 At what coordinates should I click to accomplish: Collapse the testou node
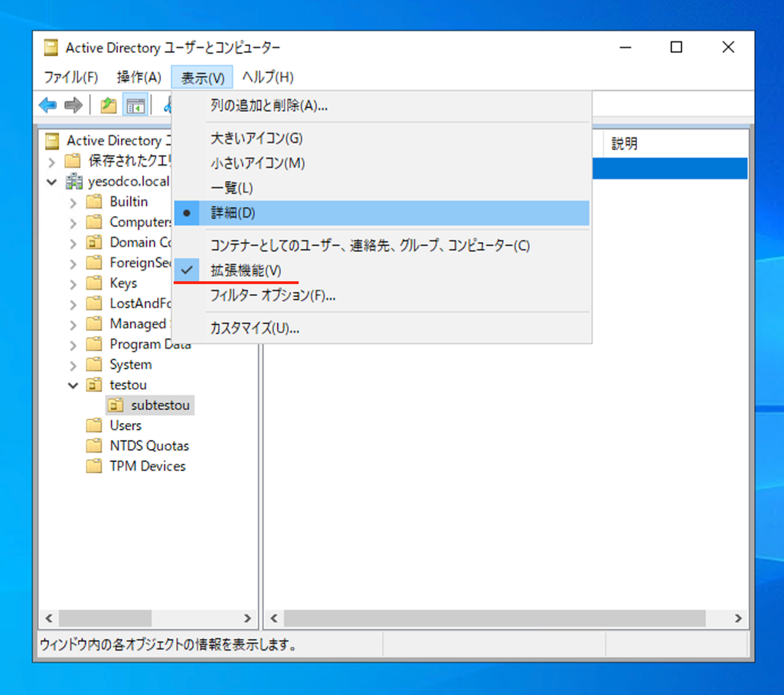73,385
